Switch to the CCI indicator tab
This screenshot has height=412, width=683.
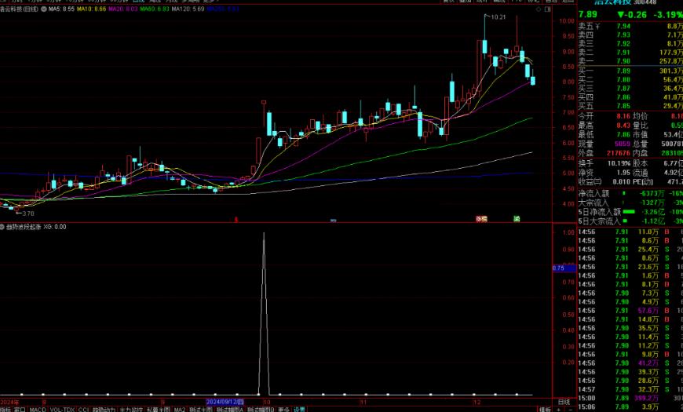pyautogui.click(x=83, y=410)
